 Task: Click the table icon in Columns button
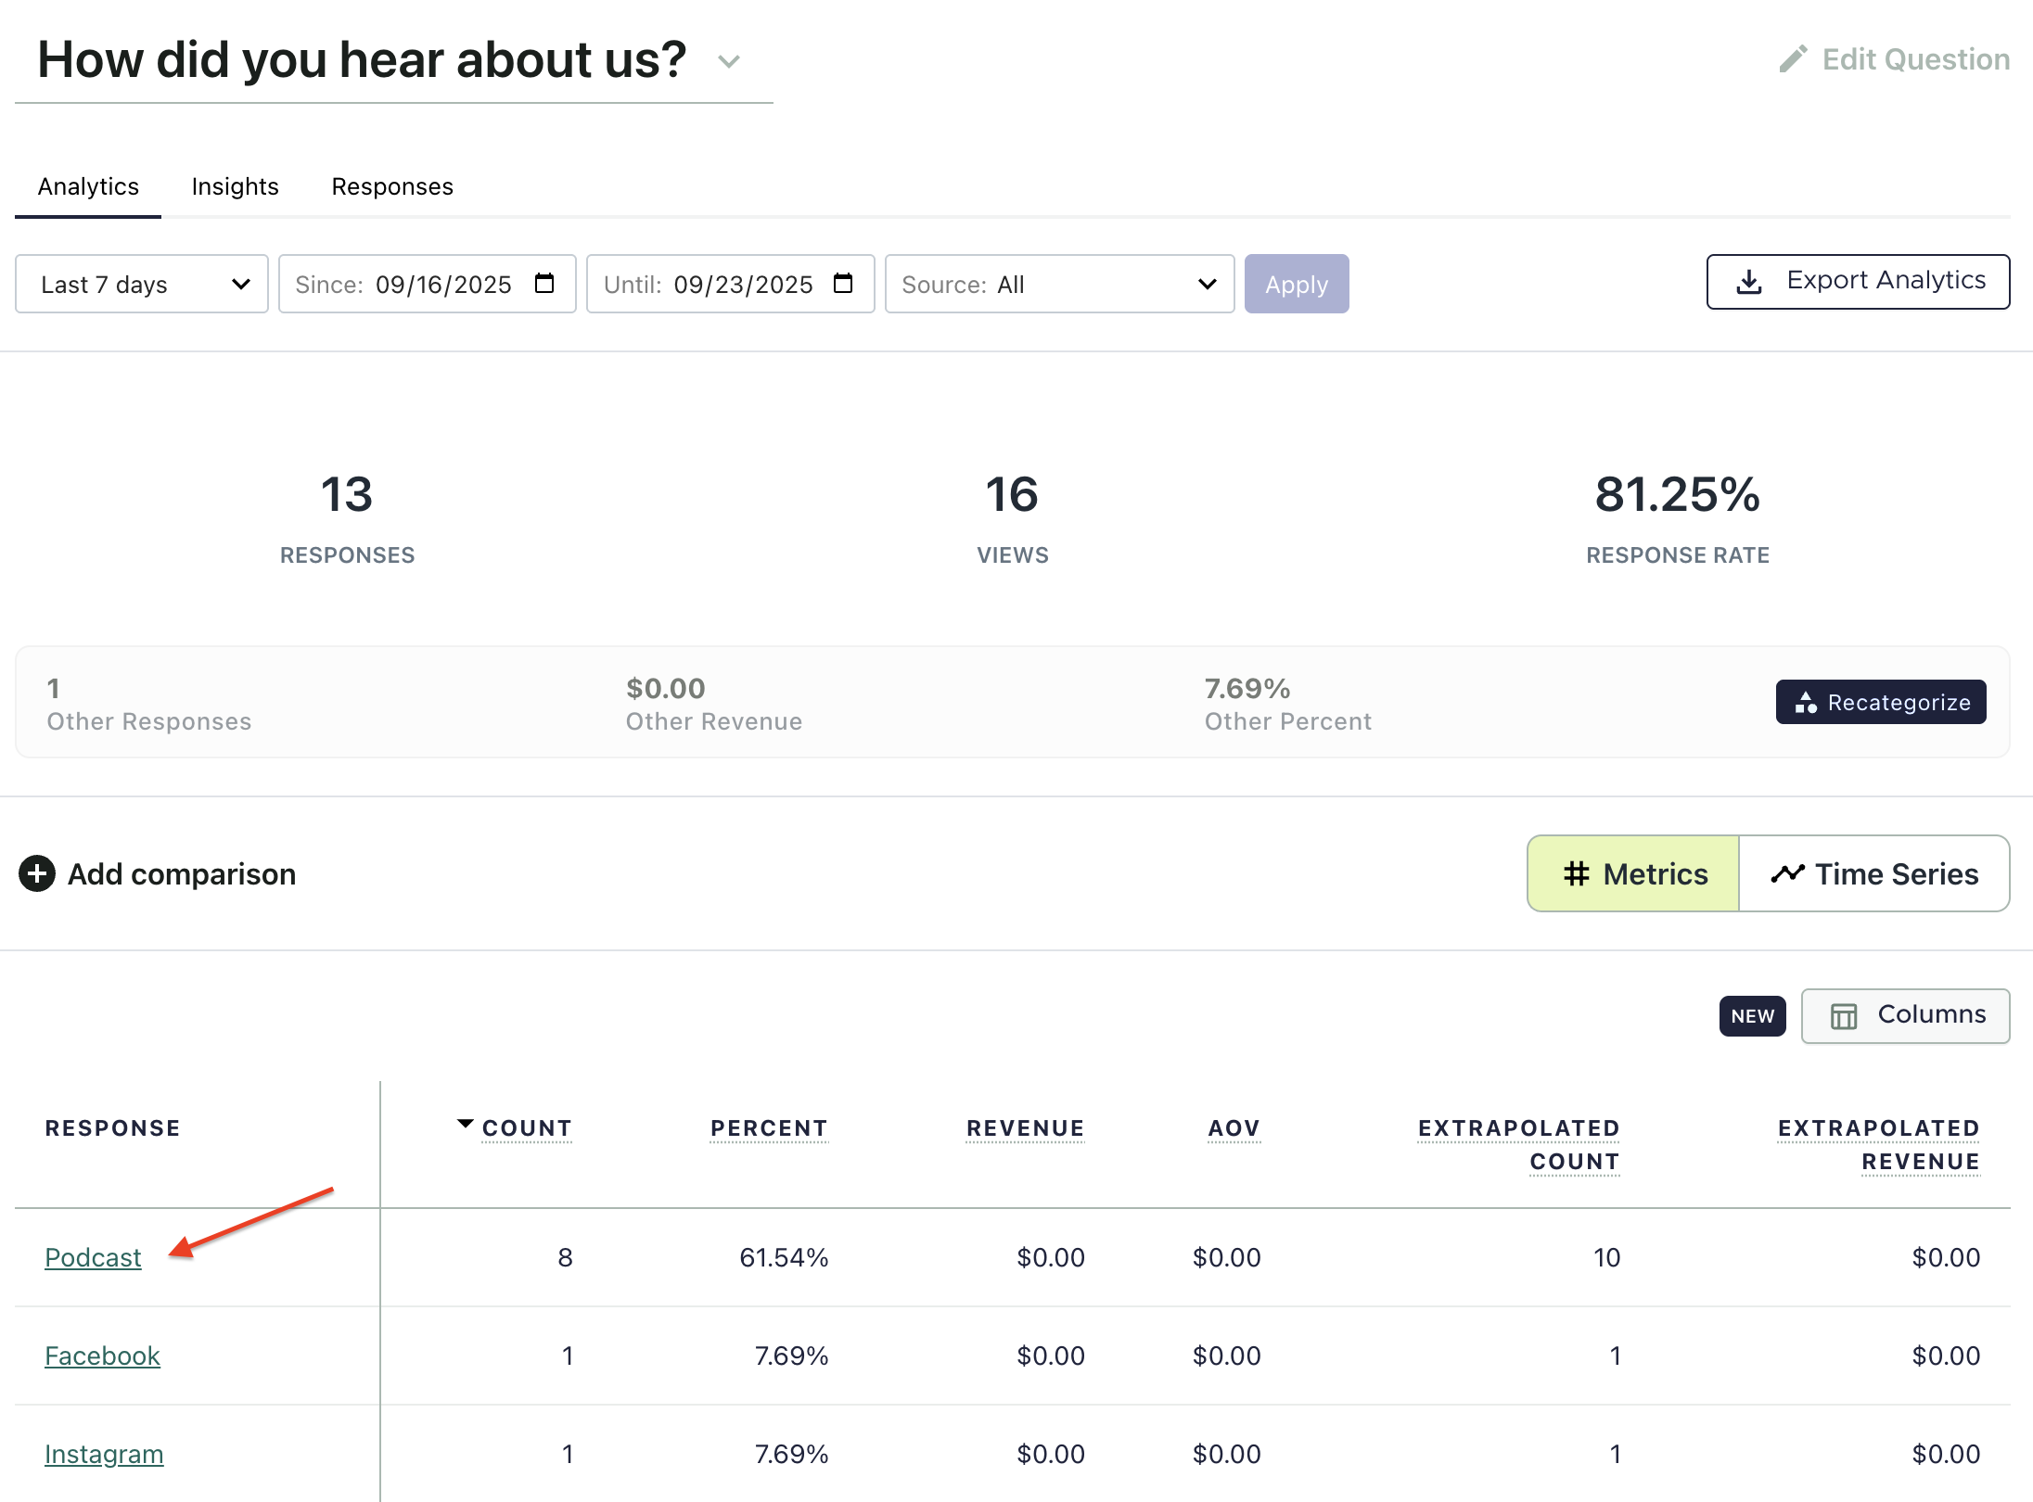(x=1843, y=1016)
